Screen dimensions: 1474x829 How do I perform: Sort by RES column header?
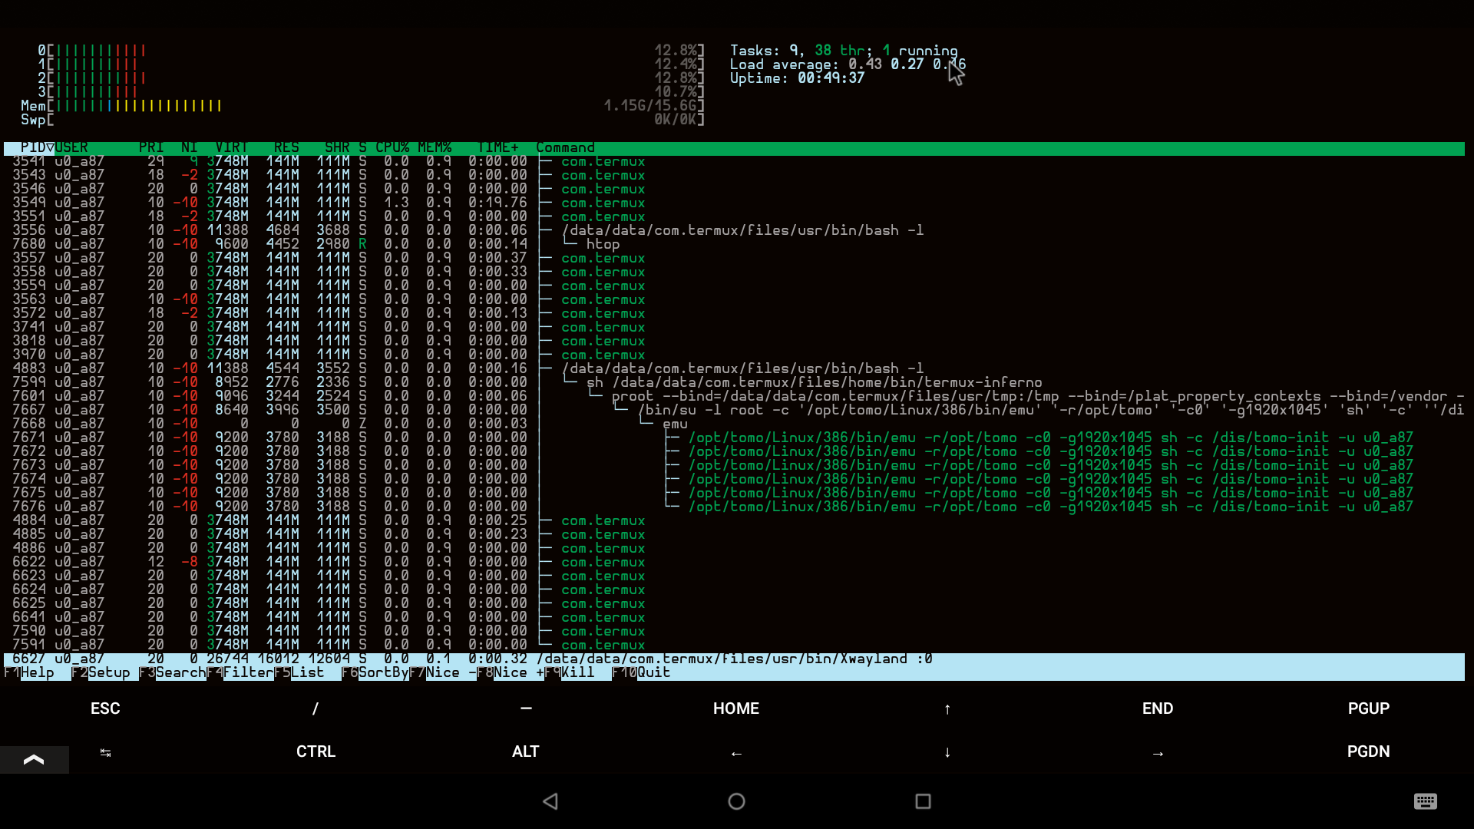286,147
